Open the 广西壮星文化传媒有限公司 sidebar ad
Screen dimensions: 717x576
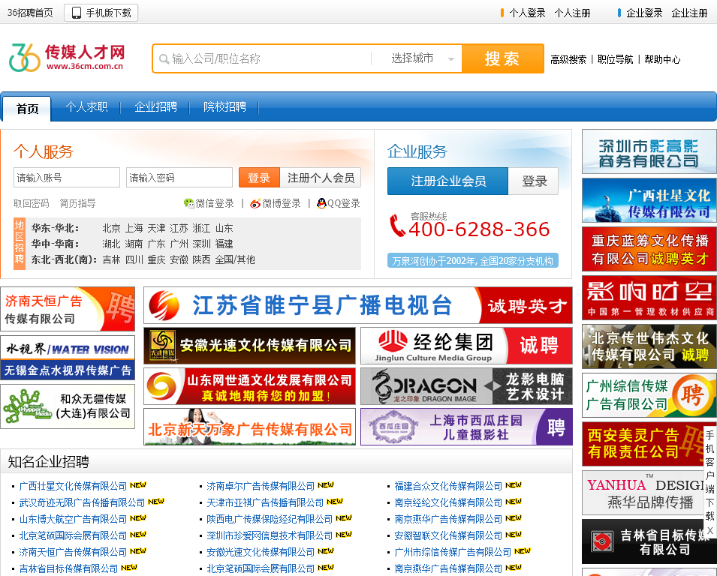(649, 200)
